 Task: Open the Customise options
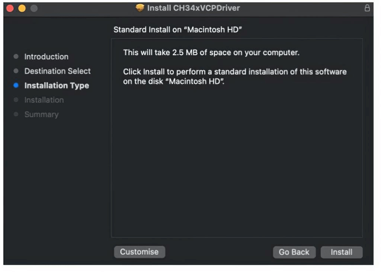pyautogui.click(x=139, y=252)
